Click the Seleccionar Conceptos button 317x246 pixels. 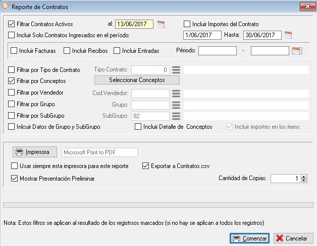[x=137, y=80]
